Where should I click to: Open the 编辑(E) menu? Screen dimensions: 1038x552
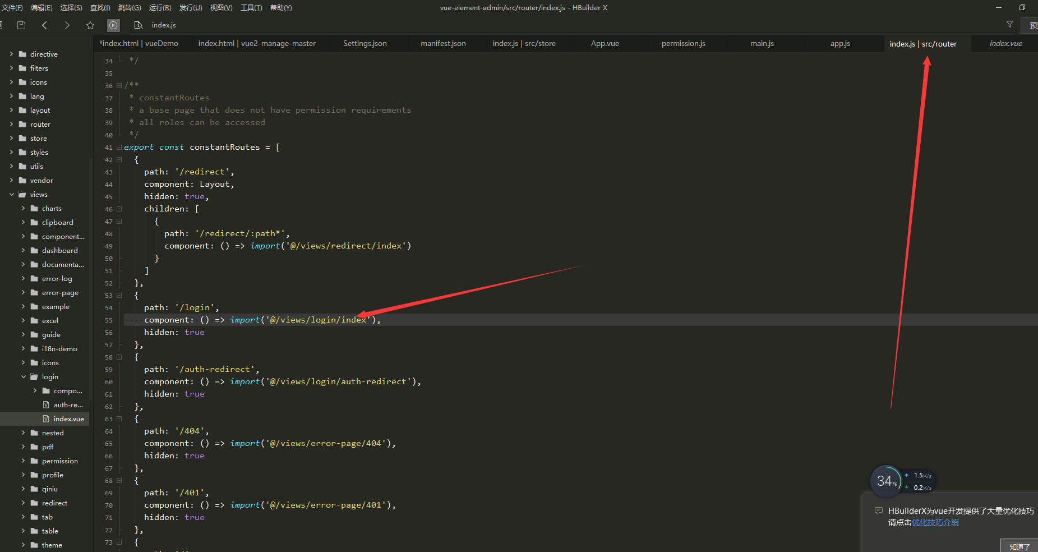pos(41,7)
